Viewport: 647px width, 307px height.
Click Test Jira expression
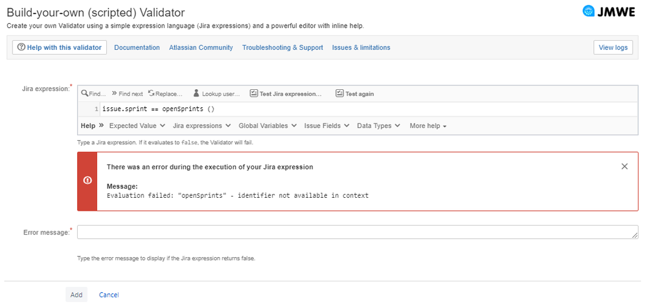(x=286, y=94)
